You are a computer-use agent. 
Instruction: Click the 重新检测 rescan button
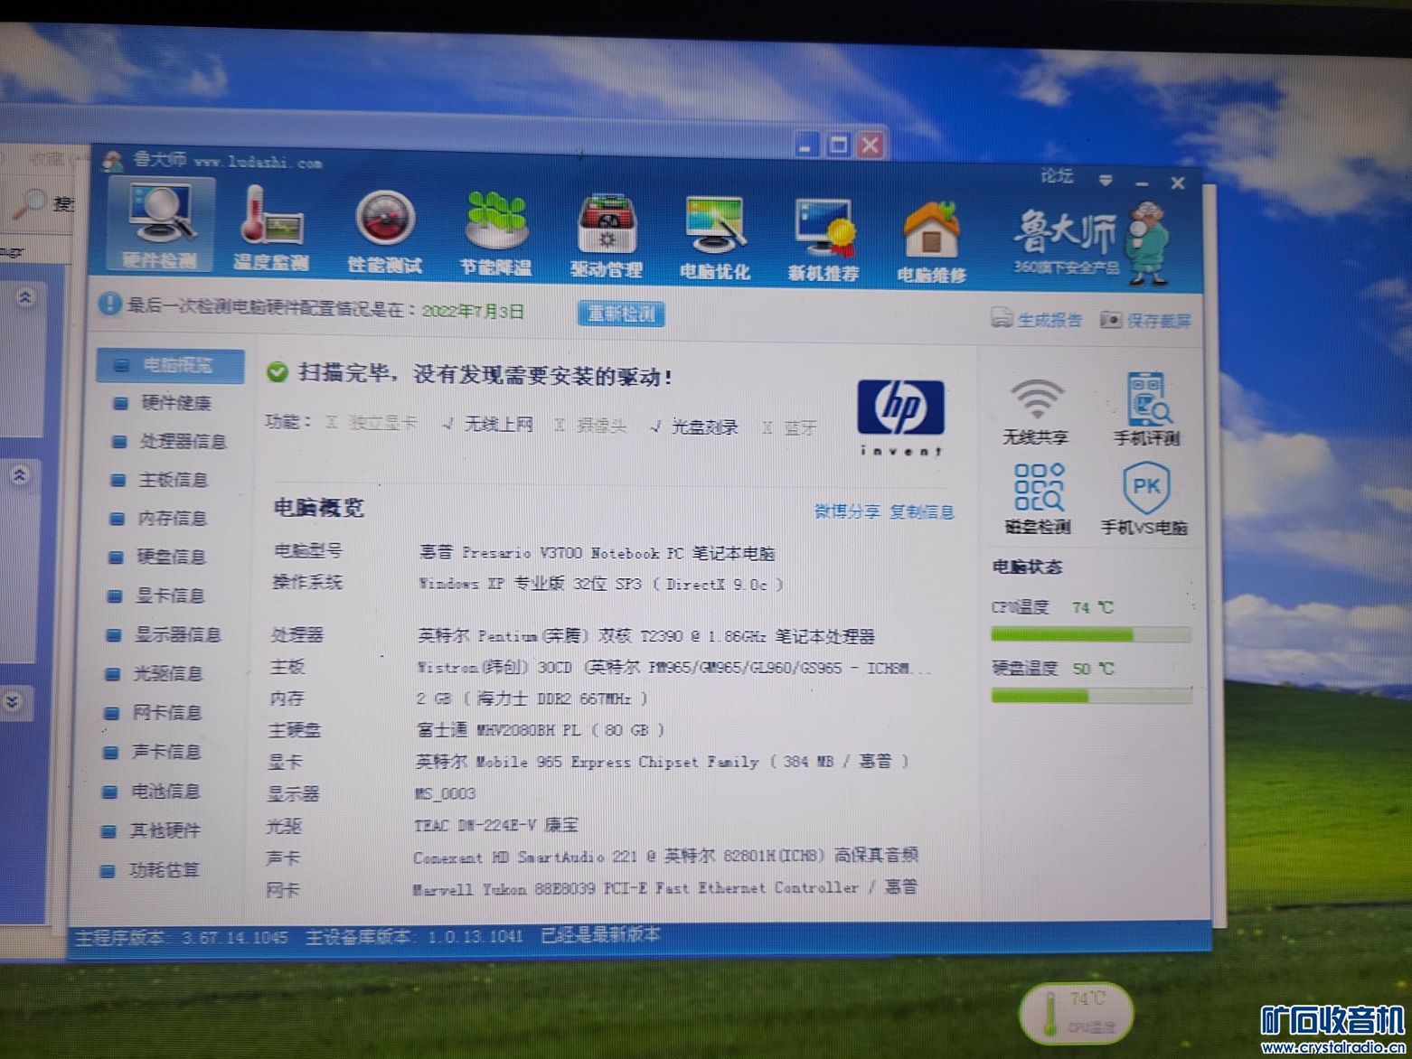pos(621,314)
